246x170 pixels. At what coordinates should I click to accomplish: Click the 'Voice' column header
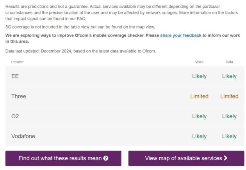point(199,62)
